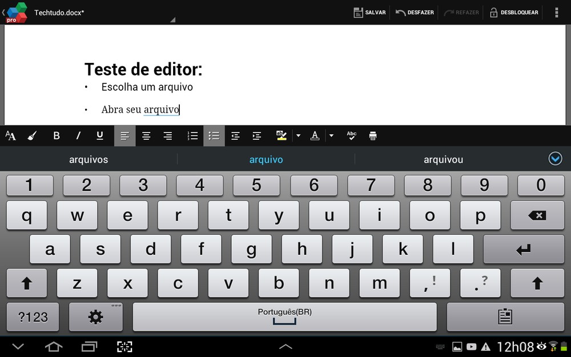Toggle italic formatting
This screenshot has height=357, width=571.
[78, 135]
